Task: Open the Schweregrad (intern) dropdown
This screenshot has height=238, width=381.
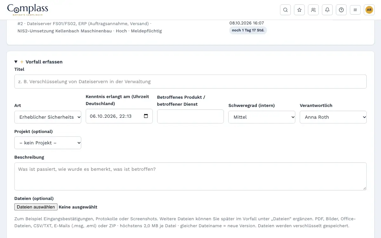Action: click(x=262, y=117)
